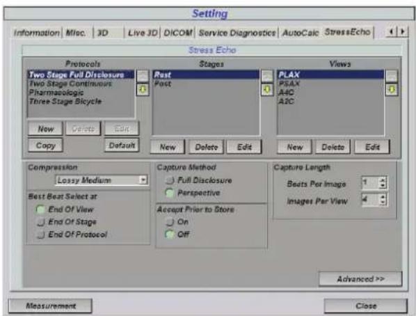Edit the selected stage

[244, 147]
